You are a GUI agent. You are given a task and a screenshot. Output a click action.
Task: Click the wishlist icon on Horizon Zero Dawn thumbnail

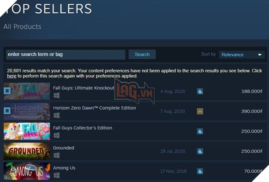coord(7,111)
